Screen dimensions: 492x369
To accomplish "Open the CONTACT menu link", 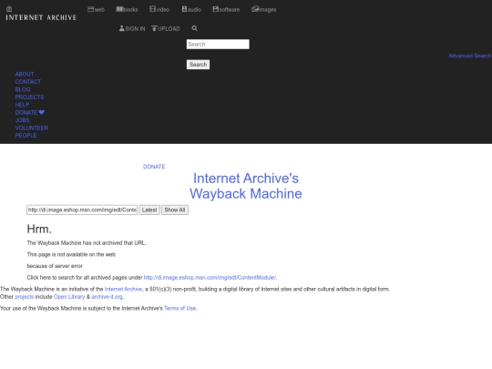I will (x=28, y=82).
